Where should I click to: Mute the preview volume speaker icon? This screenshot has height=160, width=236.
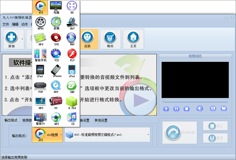click(x=200, y=108)
